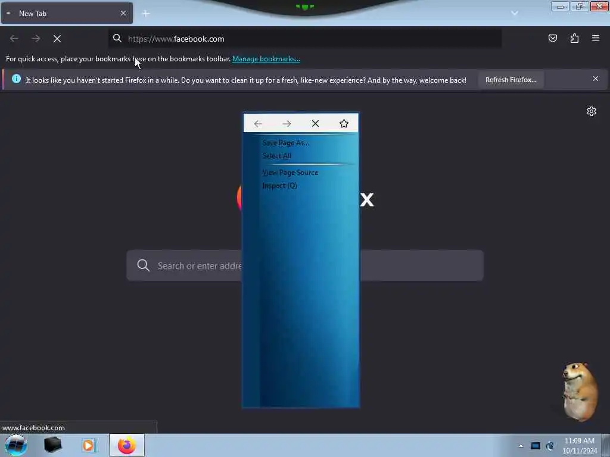
Task: Bookmark page via context menu star
Action: [344, 124]
